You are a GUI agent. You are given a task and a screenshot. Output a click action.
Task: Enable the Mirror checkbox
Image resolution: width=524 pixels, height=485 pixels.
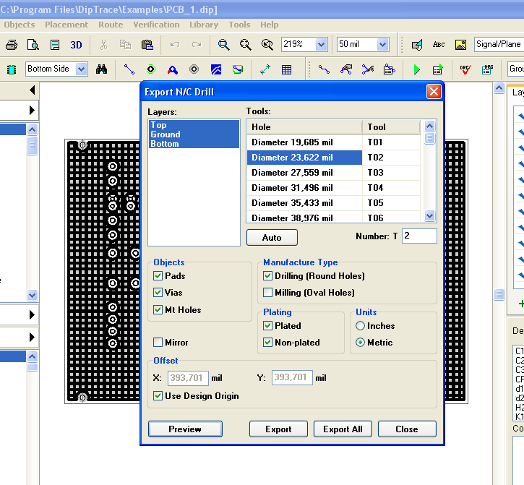(158, 343)
